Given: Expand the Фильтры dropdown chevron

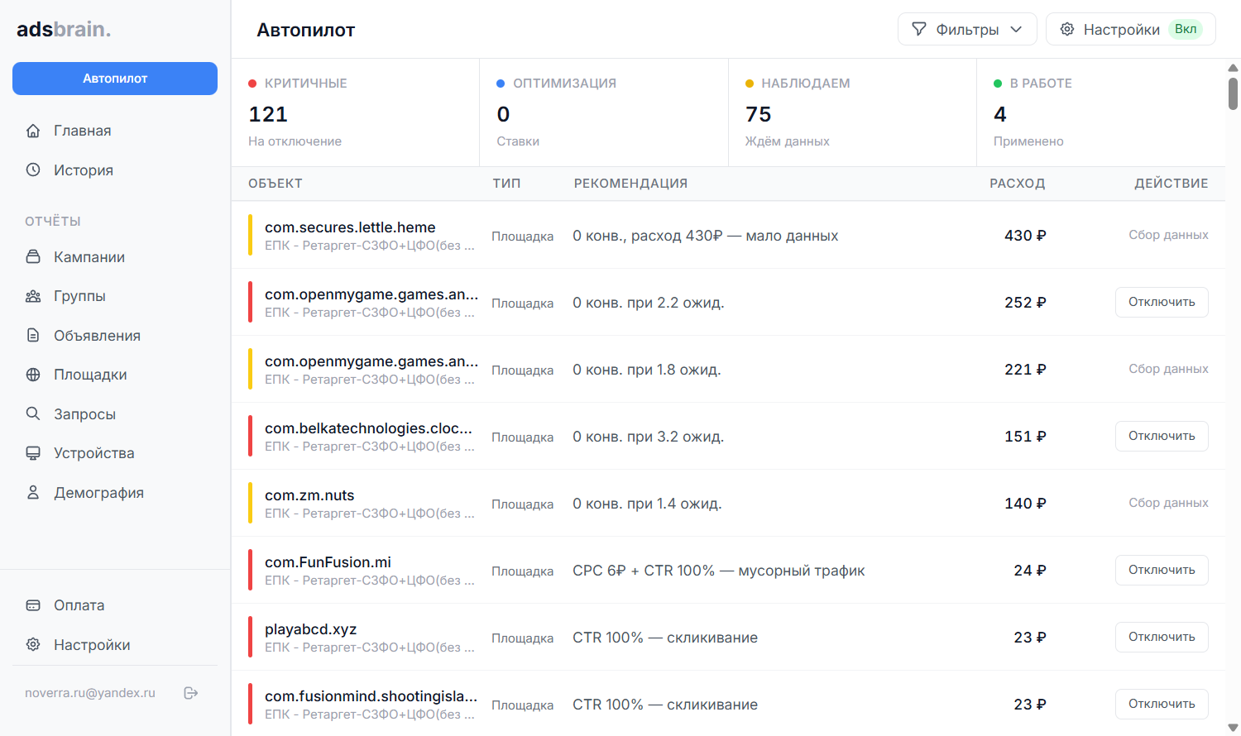Looking at the screenshot, I should [1016, 29].
